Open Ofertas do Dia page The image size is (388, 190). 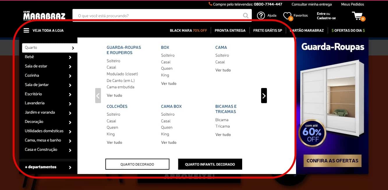(x=348, y=30)
